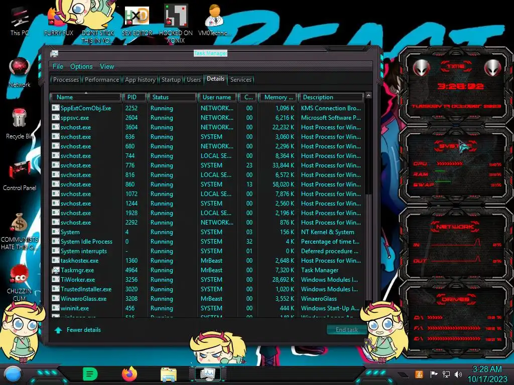Open the SEX EDITOR HxD shortcut
The image size is (514, 385).
137,21
